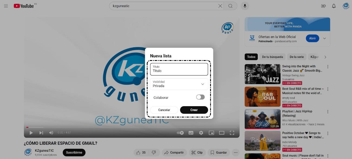Click the Cancelar button
352x159 pixels.
[164, 110]
